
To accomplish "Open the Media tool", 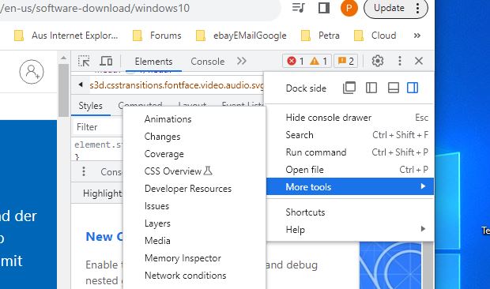I will [194, 241].
